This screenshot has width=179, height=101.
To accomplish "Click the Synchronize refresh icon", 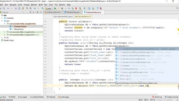I will [4, 8].
